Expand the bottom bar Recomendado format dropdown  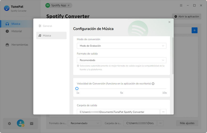[85, 123]
